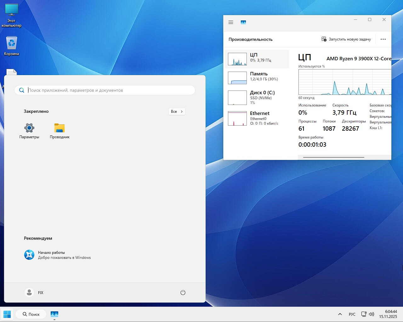Open the Task Manager icon on the taskbar
This screenshot has height=322, width=403.
coord(54,314)
